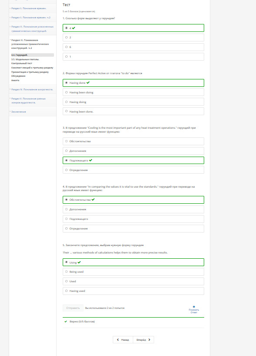Click the green checkmark next to Having done

point(88,82)
